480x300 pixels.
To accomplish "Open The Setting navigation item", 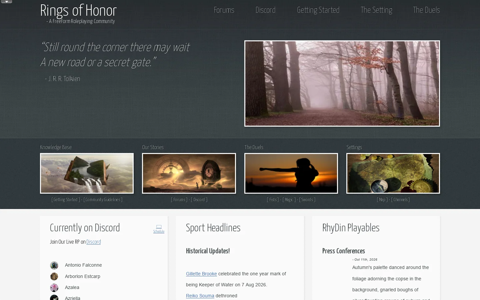I will [x=376, y=10].
